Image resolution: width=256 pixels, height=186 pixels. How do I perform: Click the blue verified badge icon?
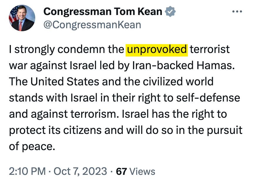pyautogui.click(x=171, y=12)
